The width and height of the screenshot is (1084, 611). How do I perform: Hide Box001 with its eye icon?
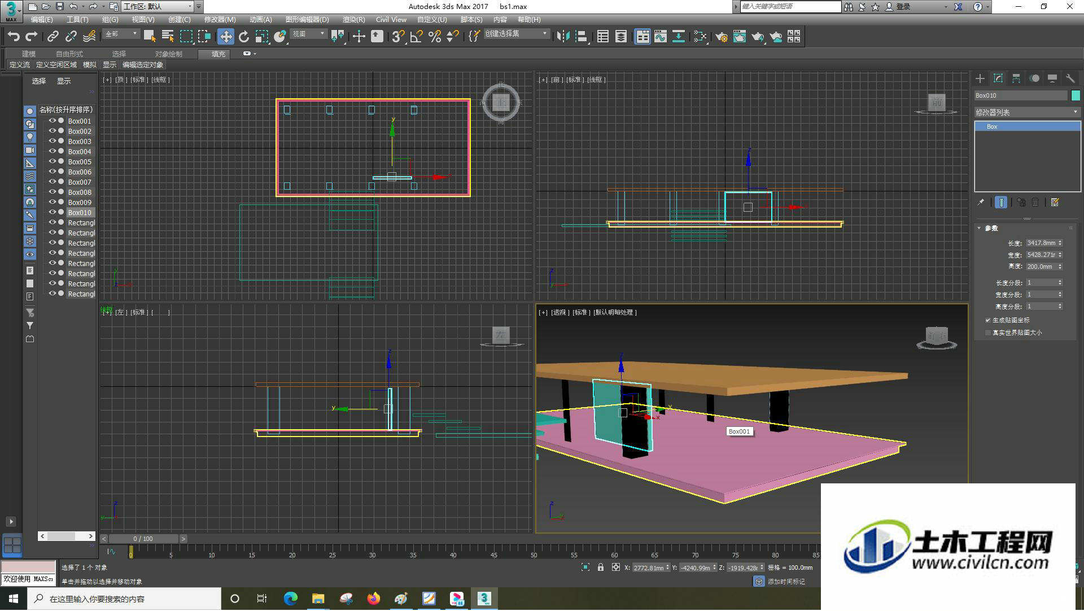tap(53, 121)
